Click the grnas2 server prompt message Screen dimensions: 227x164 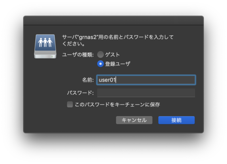click(118, 40)
